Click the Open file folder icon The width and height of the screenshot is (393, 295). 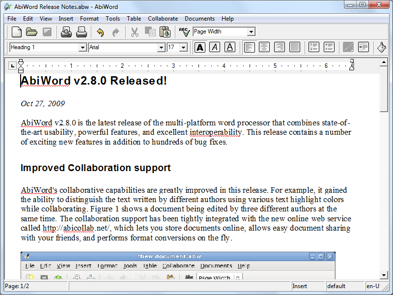(31, 32)
